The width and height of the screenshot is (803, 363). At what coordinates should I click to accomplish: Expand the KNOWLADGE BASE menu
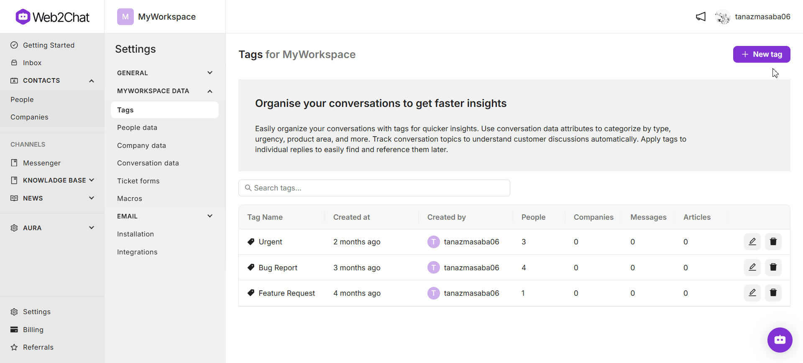pos(91,180)
